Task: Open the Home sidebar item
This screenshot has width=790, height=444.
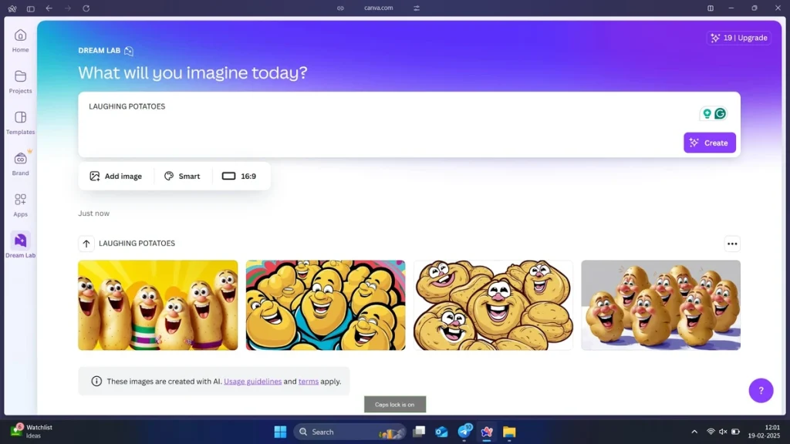Action: (x=20, y=41)
